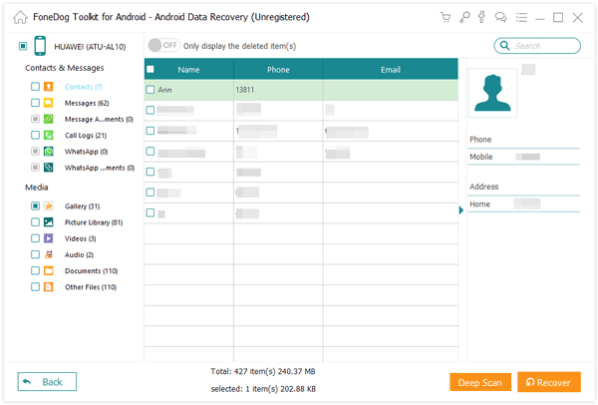The image size is (598, 405).
Task: Open Other Files (110) category
Action: pos(91,287)
